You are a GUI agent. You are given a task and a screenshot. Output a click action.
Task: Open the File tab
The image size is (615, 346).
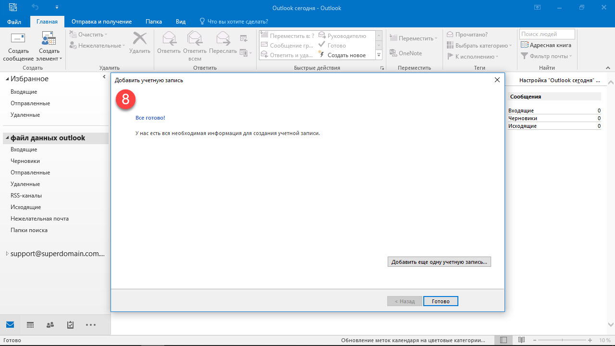pyautogui.click(x=14, y=22)
